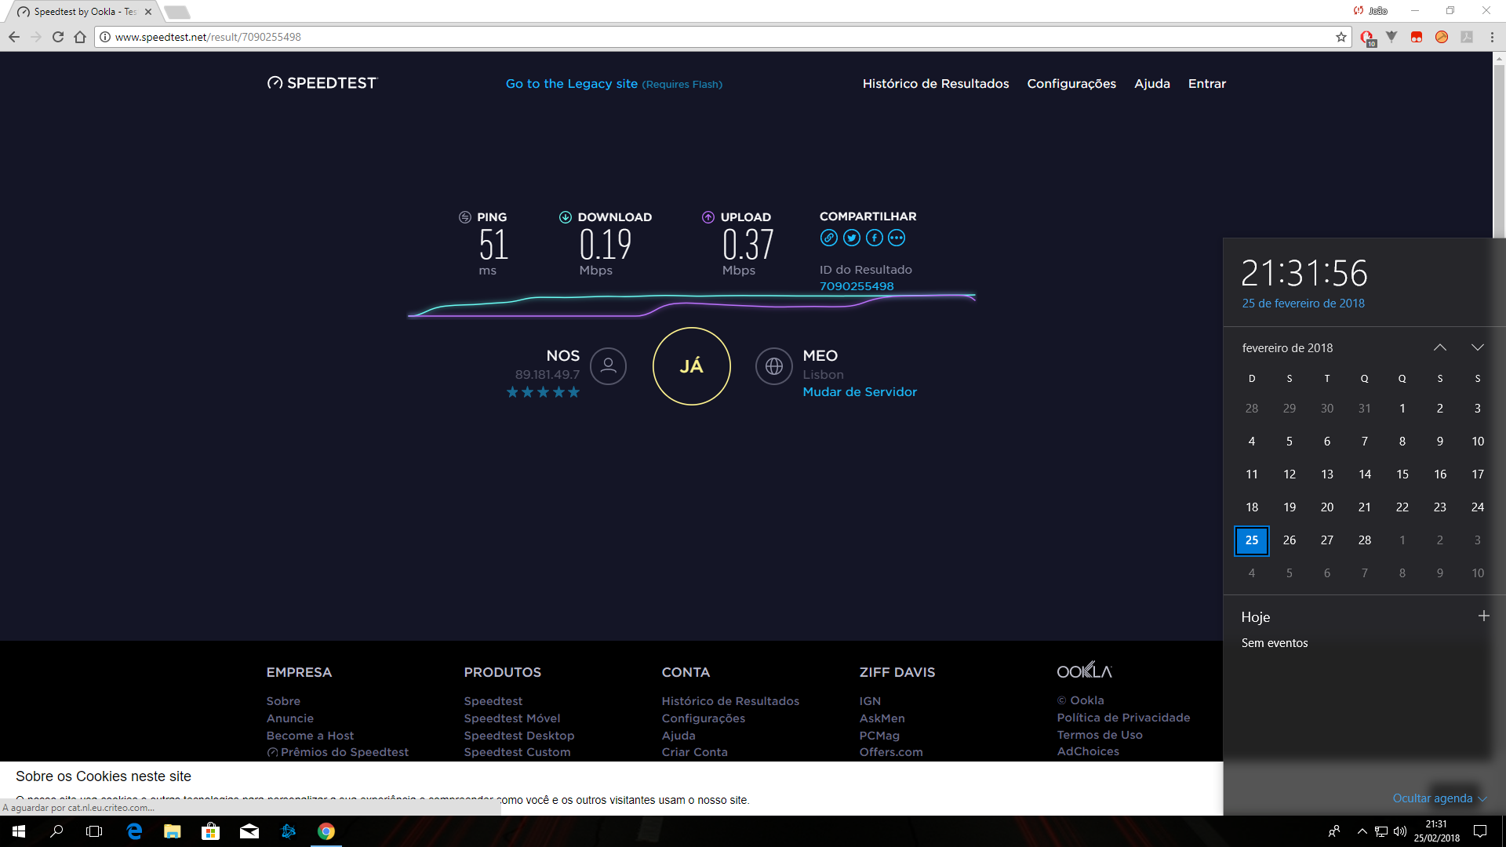Open AdChoices footer link
Viewport: 1506px width, 847px height.
point(1088,751)
